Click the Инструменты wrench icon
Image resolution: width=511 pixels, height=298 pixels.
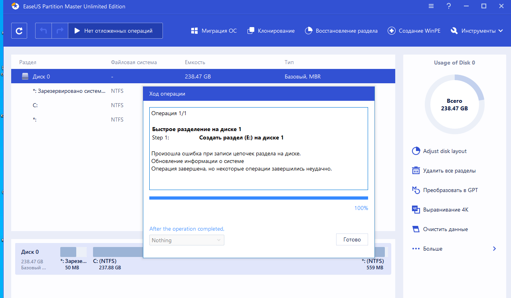454,31
